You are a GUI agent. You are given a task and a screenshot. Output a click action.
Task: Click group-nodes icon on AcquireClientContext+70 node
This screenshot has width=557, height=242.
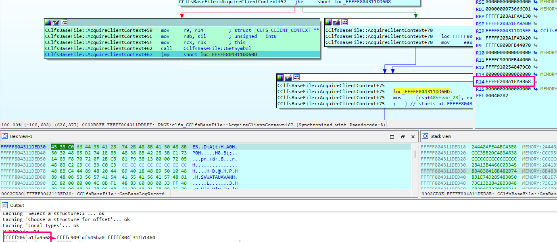(x=344, y=22)
